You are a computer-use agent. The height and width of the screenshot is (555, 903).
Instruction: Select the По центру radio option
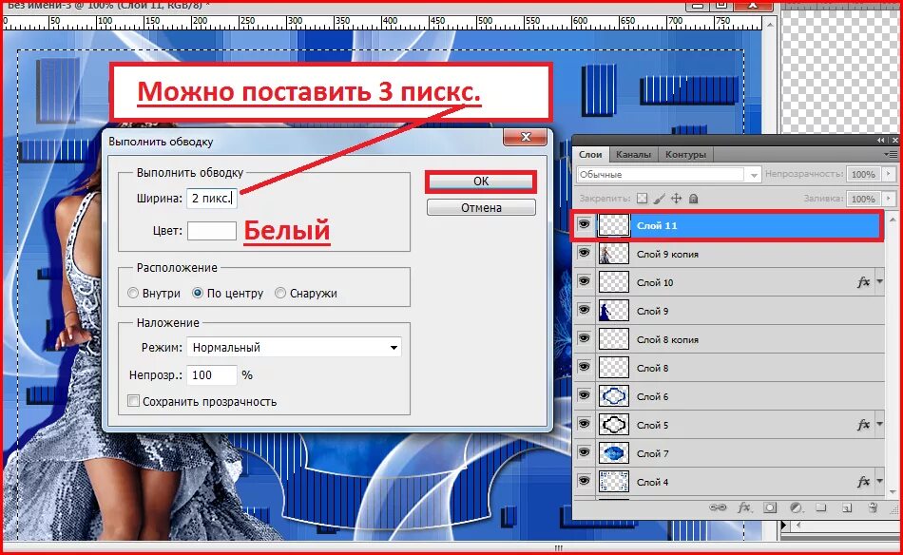[198, 293]
